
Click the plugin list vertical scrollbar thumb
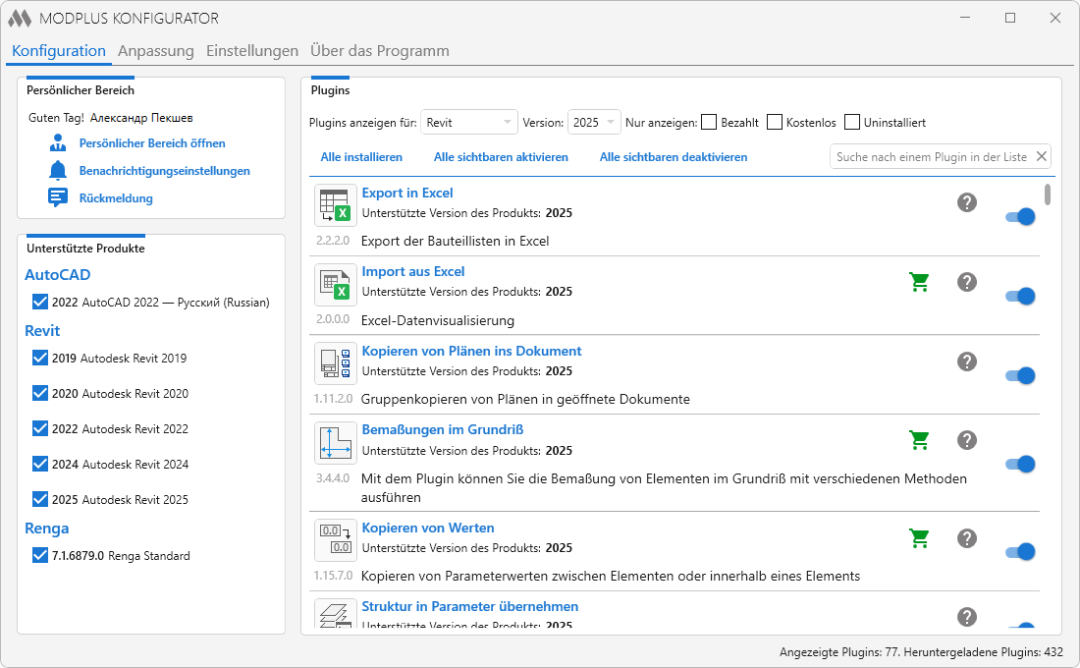pyautogui.click(x=1048, y=195)
